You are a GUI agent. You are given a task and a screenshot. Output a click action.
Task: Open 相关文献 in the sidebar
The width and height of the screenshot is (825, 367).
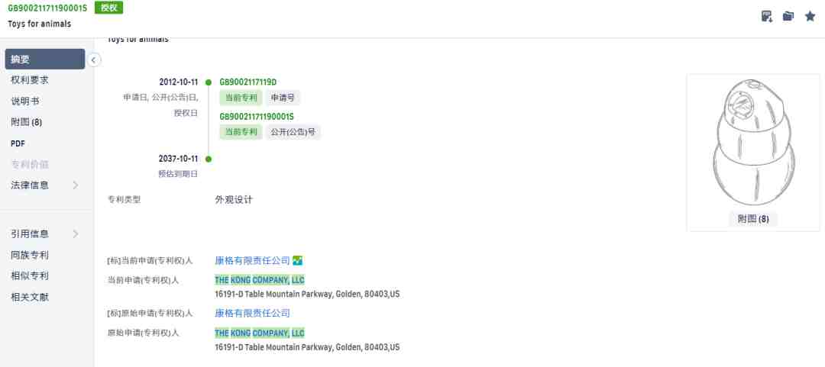(x=31, y=297)
